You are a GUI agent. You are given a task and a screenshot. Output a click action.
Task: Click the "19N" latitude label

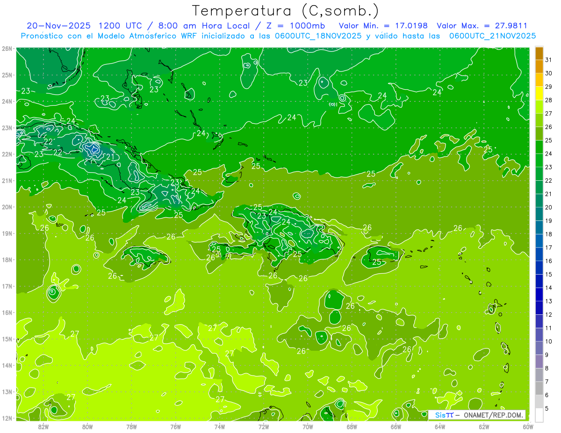click(x=7, y=234)
